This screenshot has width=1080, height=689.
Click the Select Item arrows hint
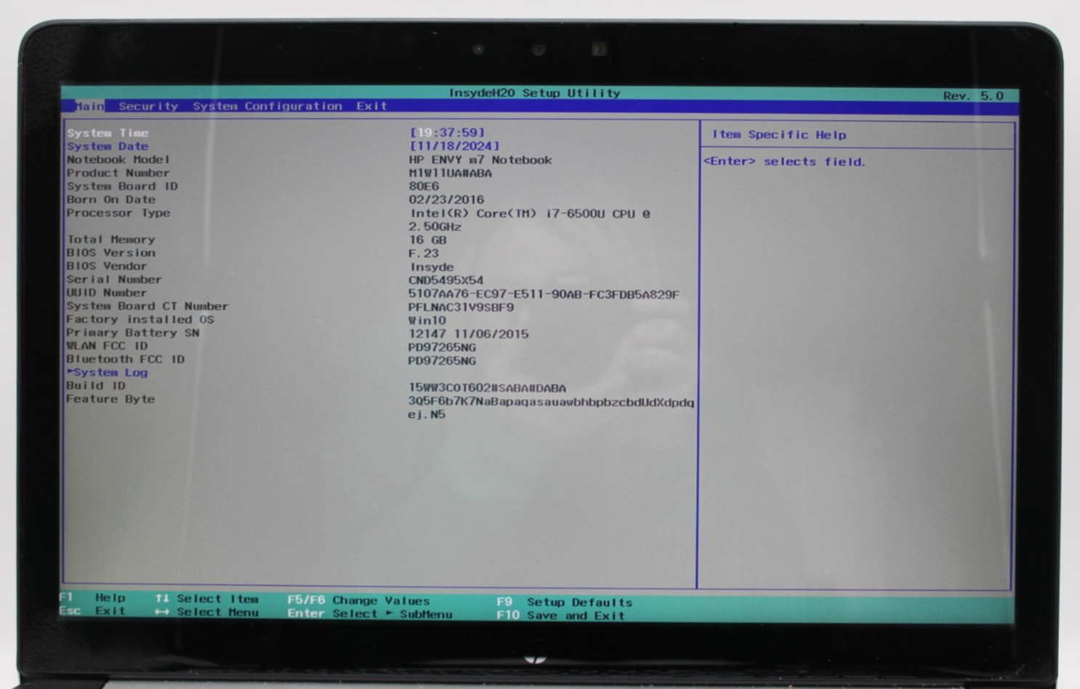click(207, 599)
